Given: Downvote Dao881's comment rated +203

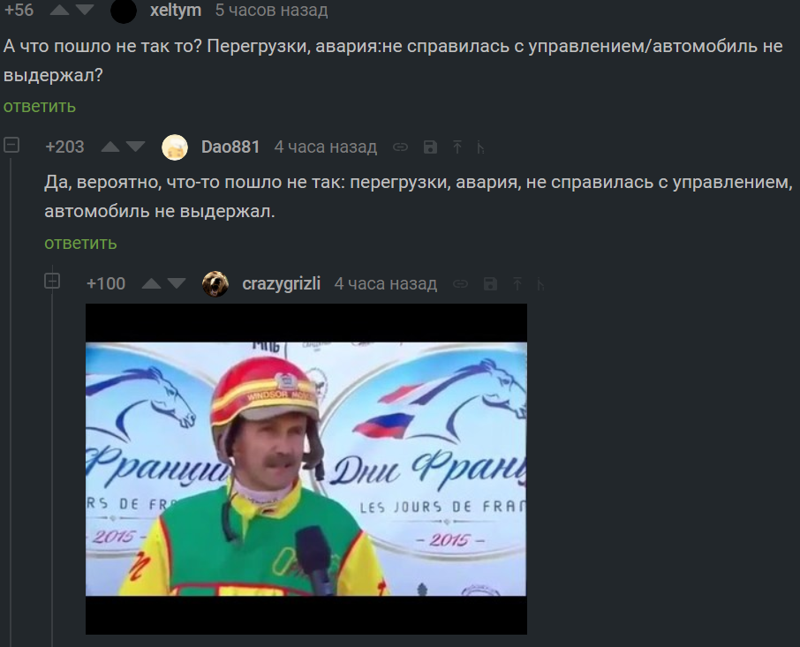Looking at the screenshot, I should pos(135,147).
